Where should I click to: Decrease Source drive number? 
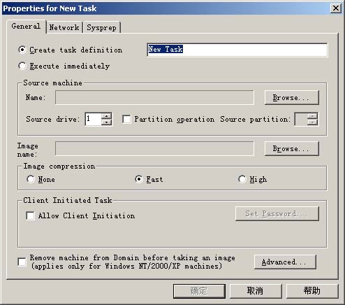coord(107,122)
